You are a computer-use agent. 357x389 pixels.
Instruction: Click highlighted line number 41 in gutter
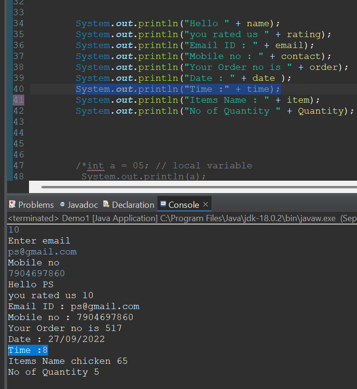pyautogui.click(x=19, y=100)
